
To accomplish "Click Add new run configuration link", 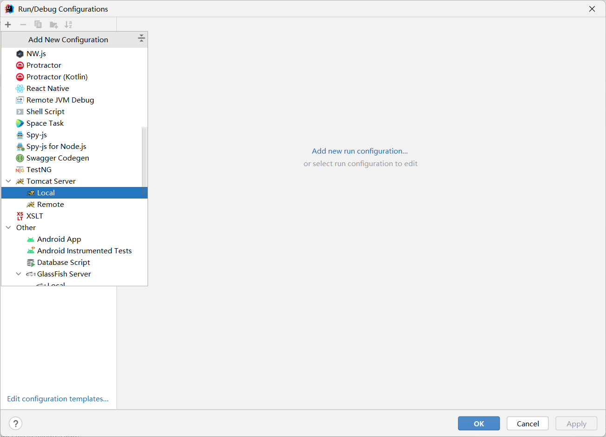I will coord(360,151).
